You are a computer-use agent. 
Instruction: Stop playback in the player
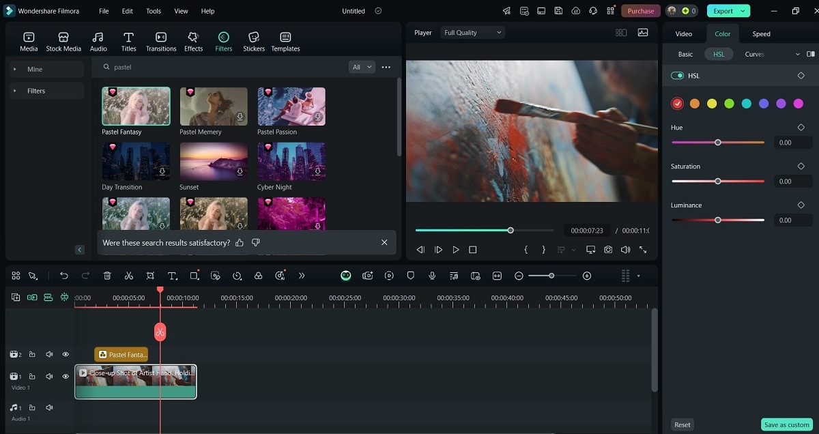(473, 250)
